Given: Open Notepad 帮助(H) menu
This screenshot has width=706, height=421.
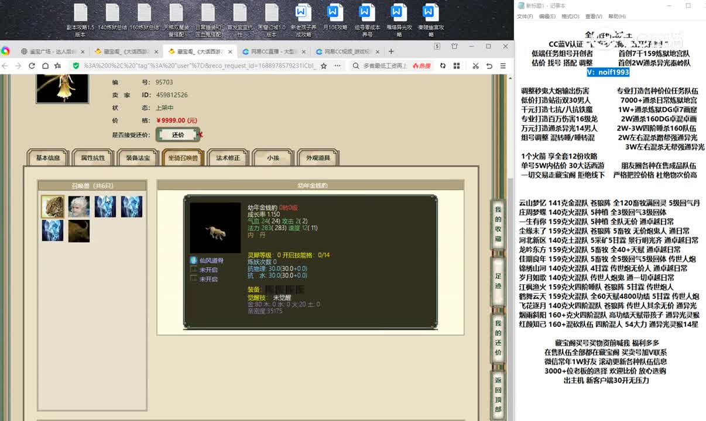Looking at the screenshot, I should (617, 16).
